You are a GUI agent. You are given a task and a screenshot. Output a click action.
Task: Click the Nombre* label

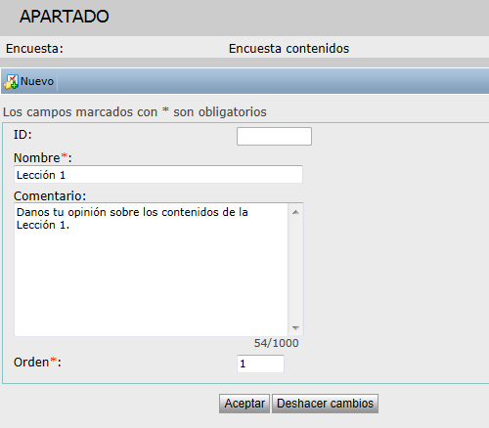pyautogui.click(x=43, y=158)
